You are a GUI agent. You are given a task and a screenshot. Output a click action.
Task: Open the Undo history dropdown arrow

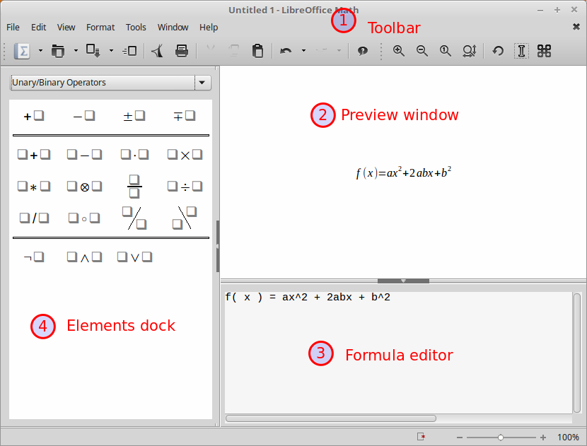click(x=303, y=51)
